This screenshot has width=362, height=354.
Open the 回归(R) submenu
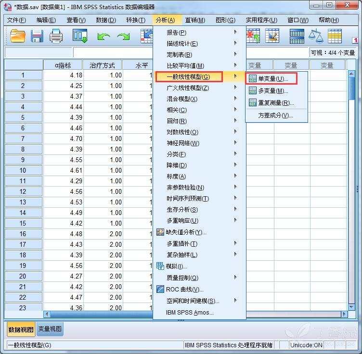pyautogui.click(x=199, y=121)
